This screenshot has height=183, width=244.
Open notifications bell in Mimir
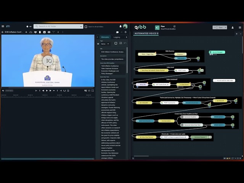(120, 26)
